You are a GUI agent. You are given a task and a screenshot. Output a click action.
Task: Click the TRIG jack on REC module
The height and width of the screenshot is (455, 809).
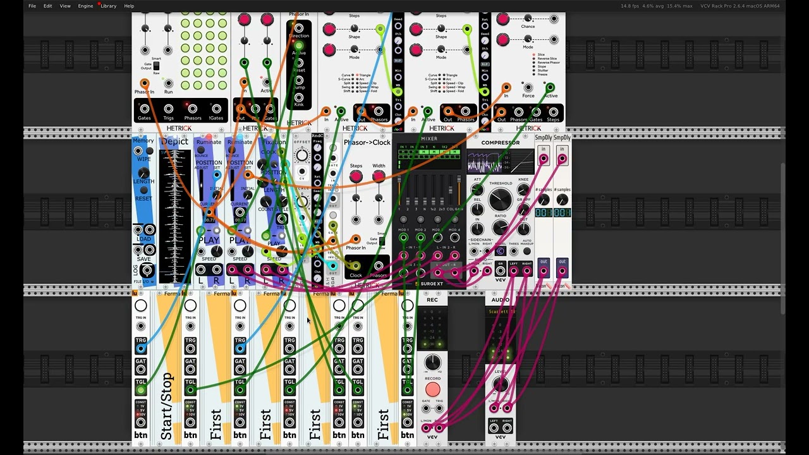point(439,408)
